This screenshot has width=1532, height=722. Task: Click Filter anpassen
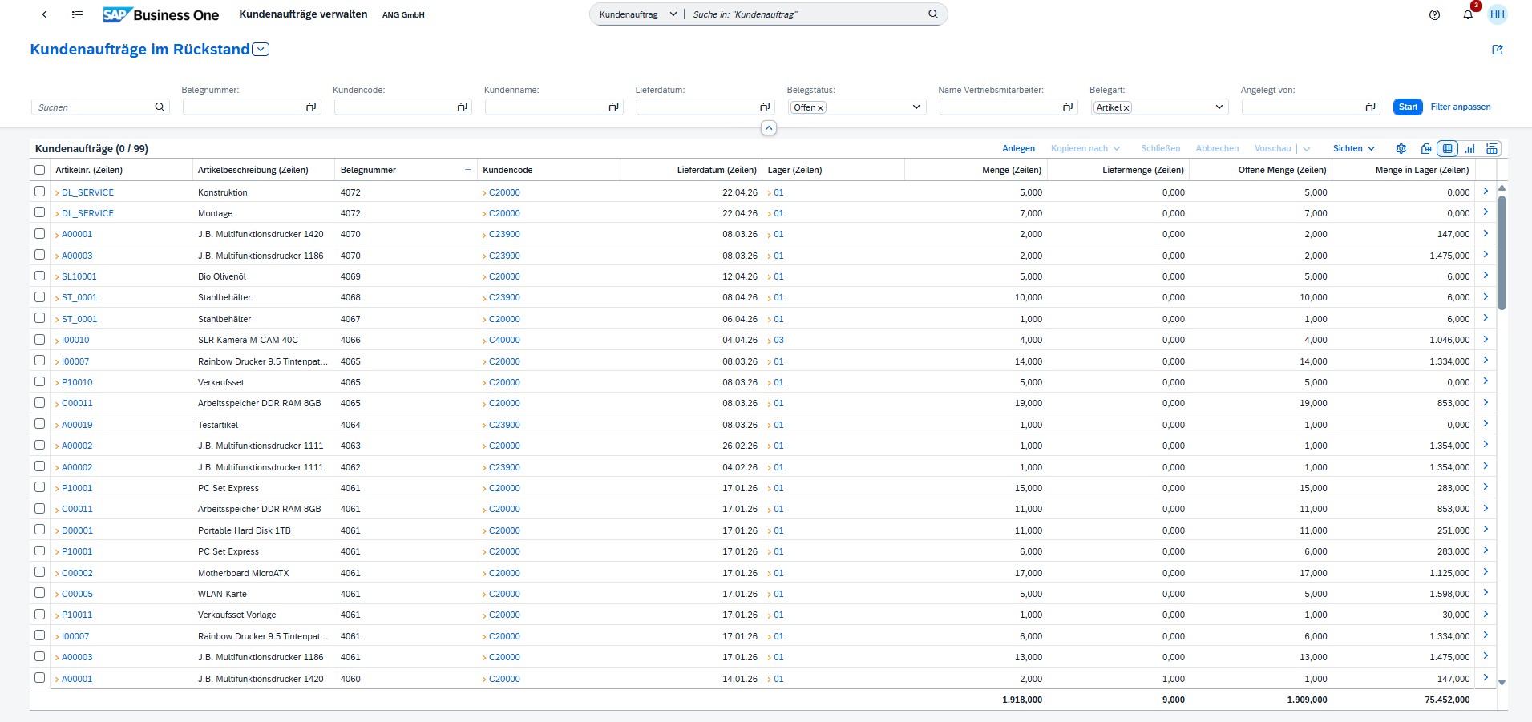tap(1461, 107)
